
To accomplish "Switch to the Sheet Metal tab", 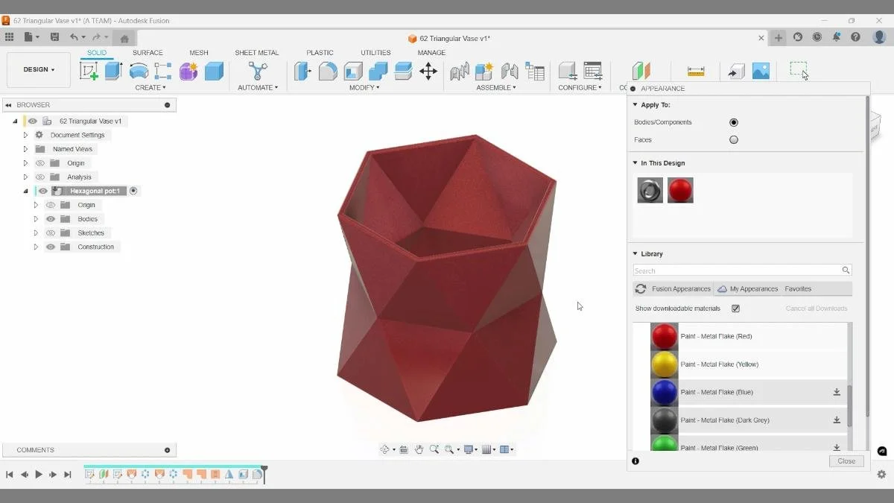I will [x=257, y=52].
